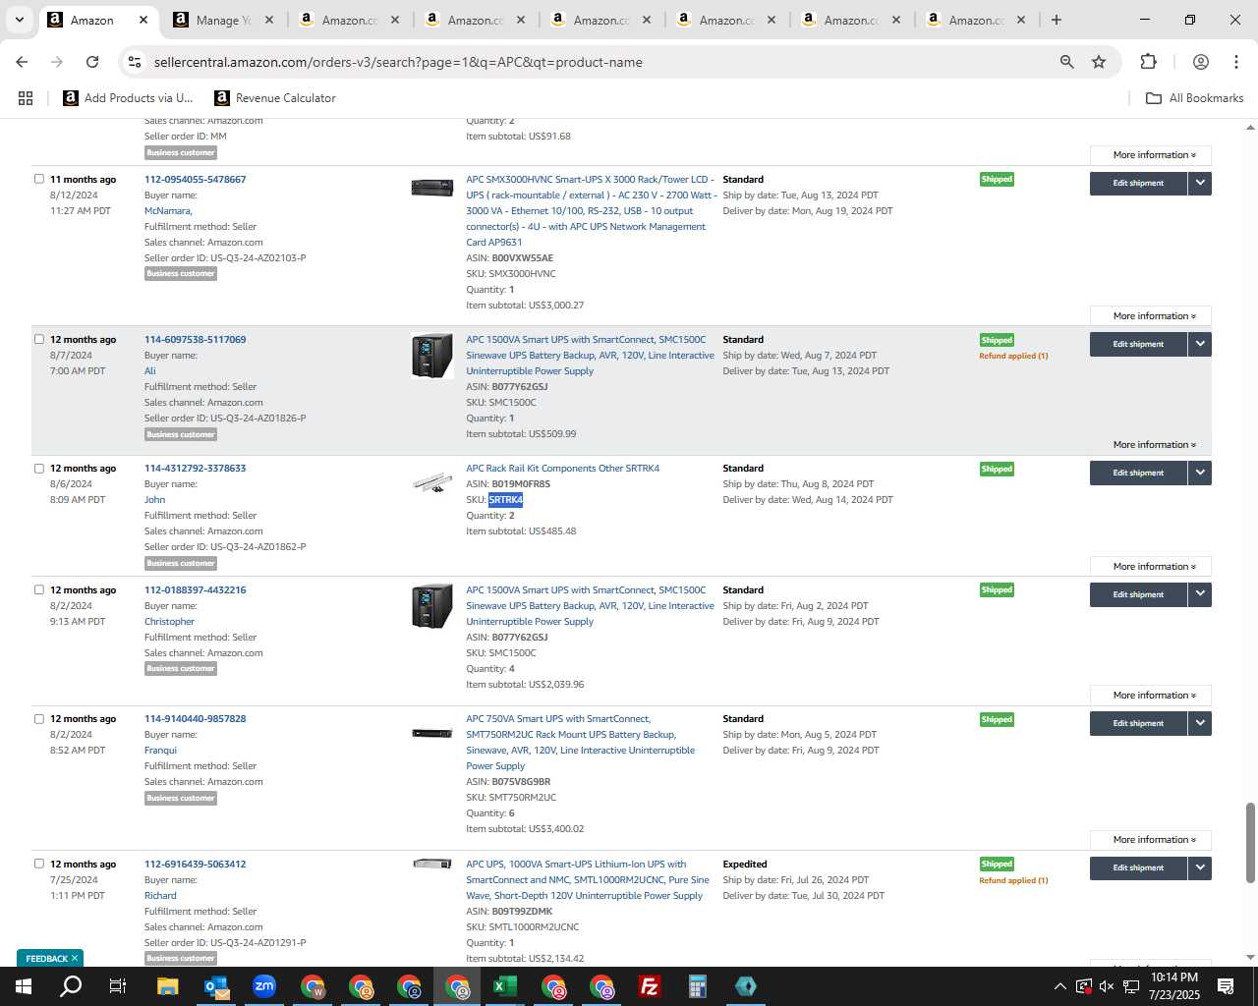The height and width of the screenshot is (1006, 1258).
Task: Open Task View on the taskbar
Action: pos(118,986)
